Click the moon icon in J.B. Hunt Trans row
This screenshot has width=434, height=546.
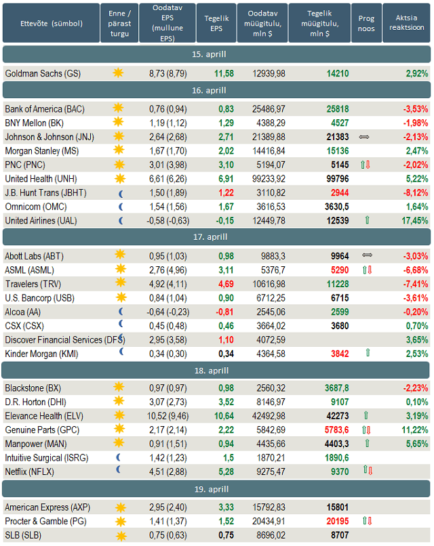pos(121,194)
